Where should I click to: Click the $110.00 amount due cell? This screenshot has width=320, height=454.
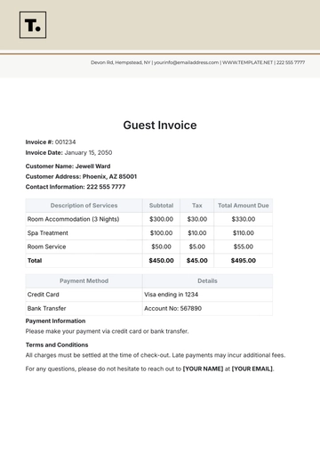(244, 233)
